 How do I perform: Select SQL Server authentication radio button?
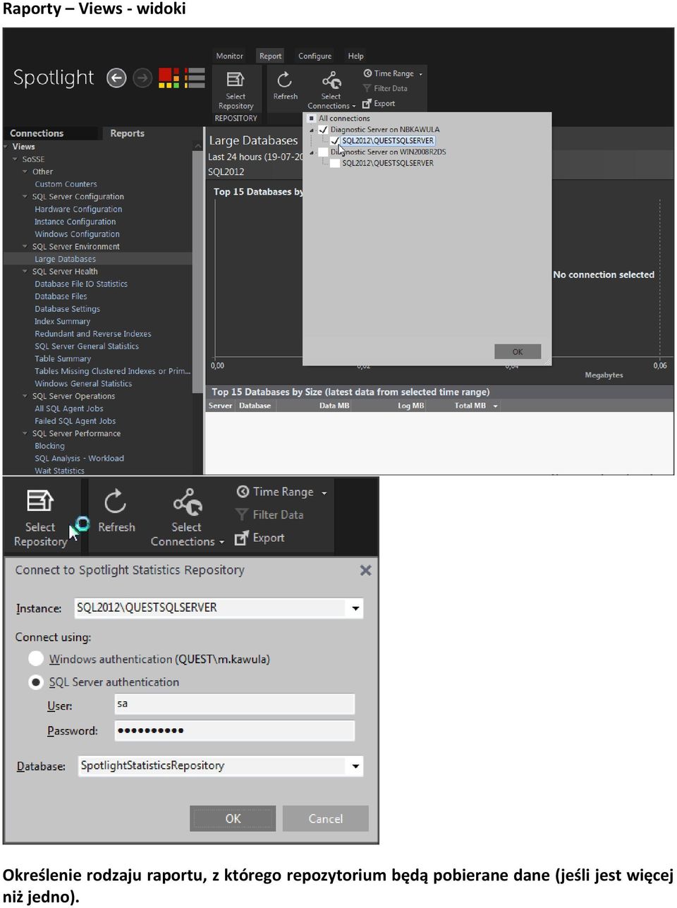(x=36, y=682)
